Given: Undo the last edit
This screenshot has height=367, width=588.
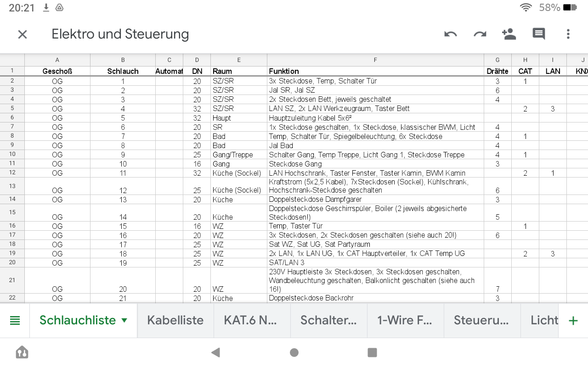Looking at the screenshot, I should point(451,34).
